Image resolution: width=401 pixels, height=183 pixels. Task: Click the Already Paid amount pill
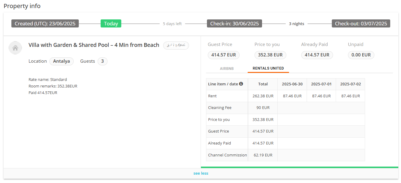(x=317, y=55)
